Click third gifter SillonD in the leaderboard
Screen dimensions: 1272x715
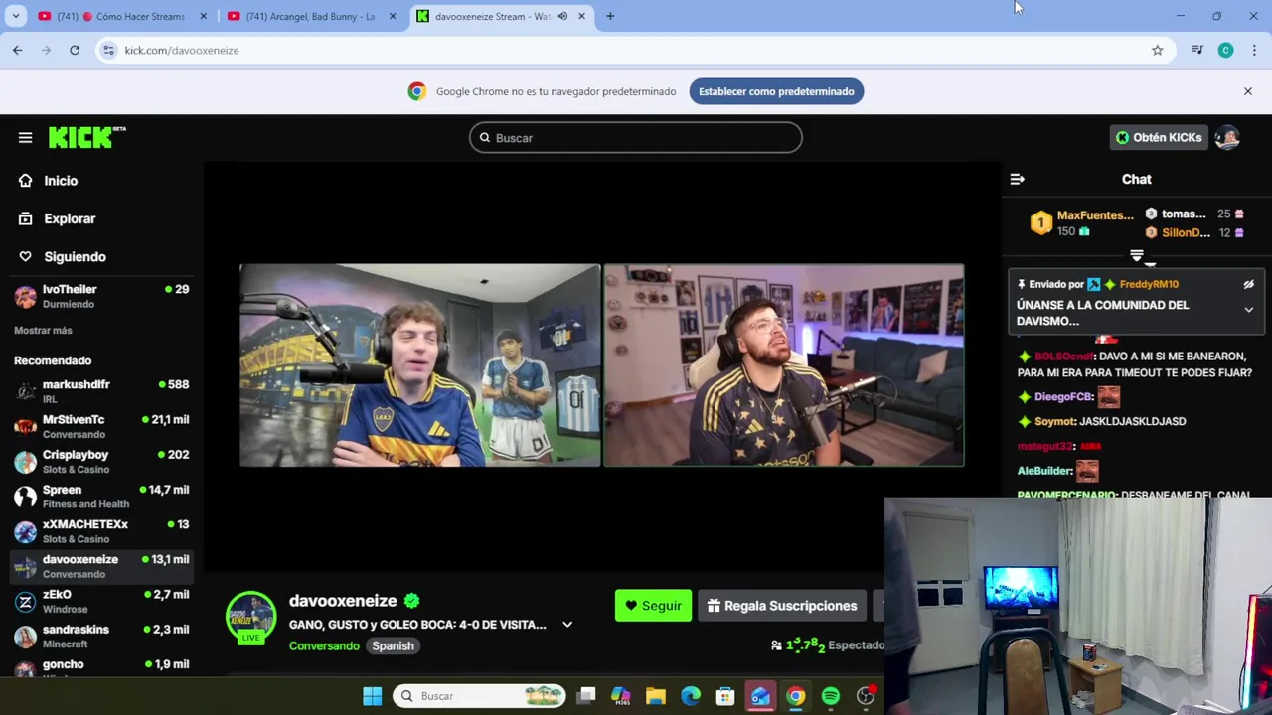(x=1186, y=233)
